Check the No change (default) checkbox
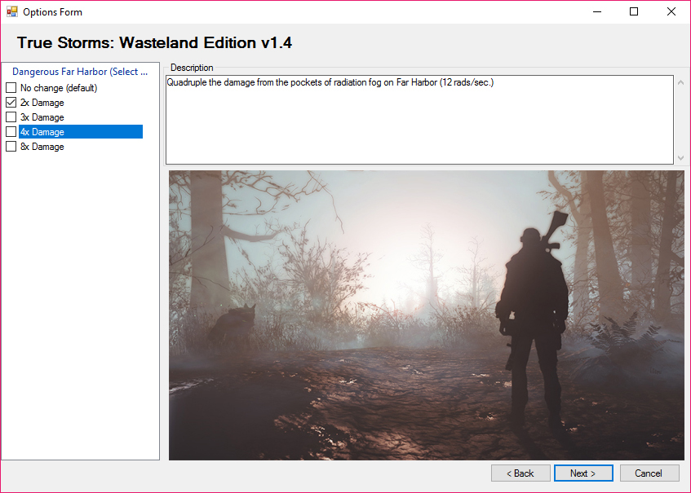691x493 pixels. pos(11,87)
